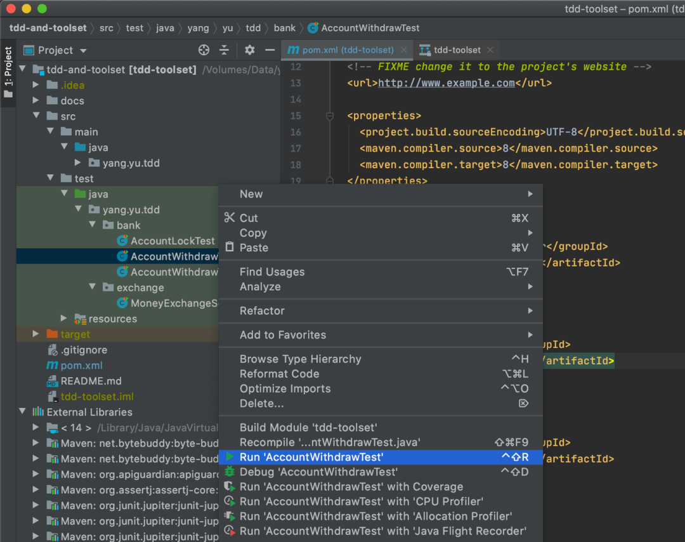The image size is (685, 542).
Task: Expand the .idea folder
Action: [x=36, y=85]
